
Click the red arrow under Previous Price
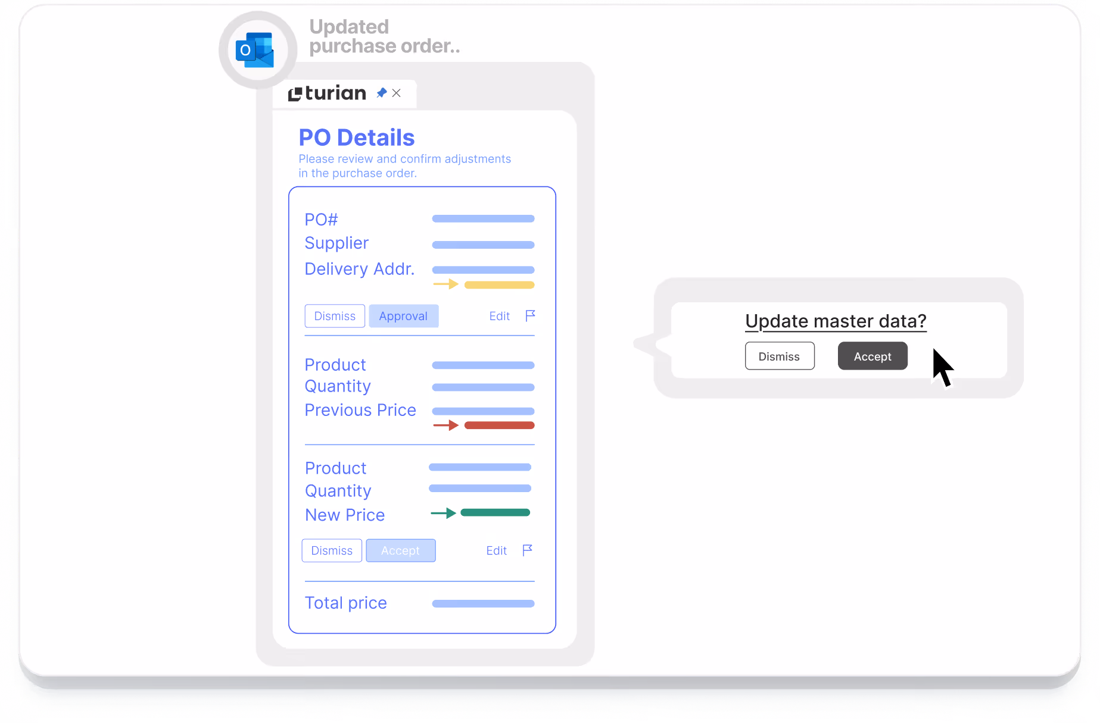click(445, 425)
